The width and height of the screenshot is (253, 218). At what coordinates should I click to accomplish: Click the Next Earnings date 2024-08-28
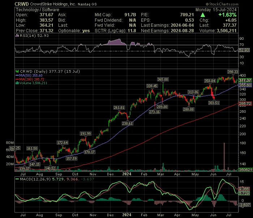(x=182, y=31)
